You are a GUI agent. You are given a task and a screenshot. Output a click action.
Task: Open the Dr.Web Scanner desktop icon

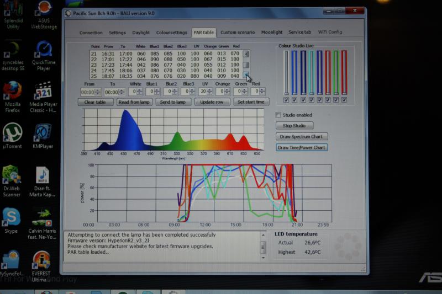point(12,176)
